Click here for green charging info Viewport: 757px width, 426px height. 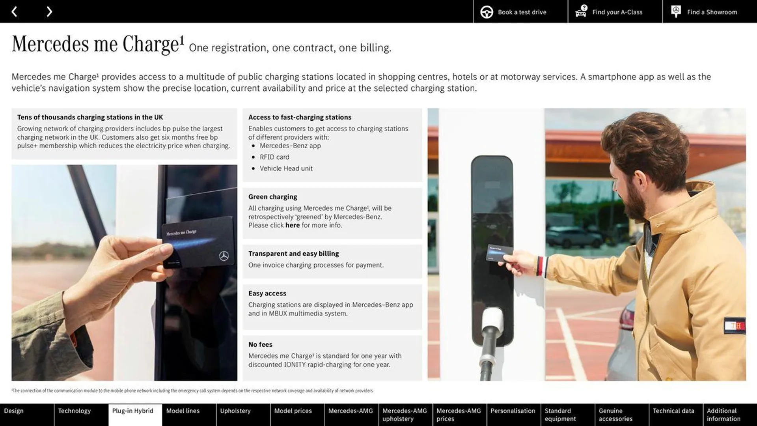coord(292,225)
